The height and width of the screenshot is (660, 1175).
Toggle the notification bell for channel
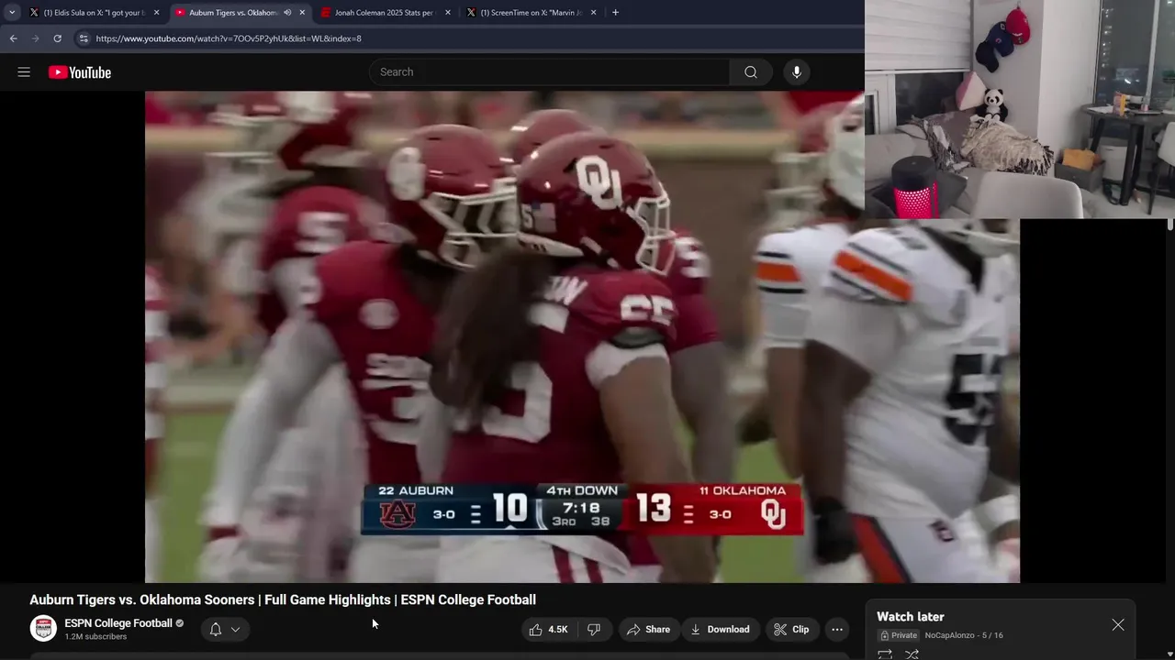pos(216,630)
